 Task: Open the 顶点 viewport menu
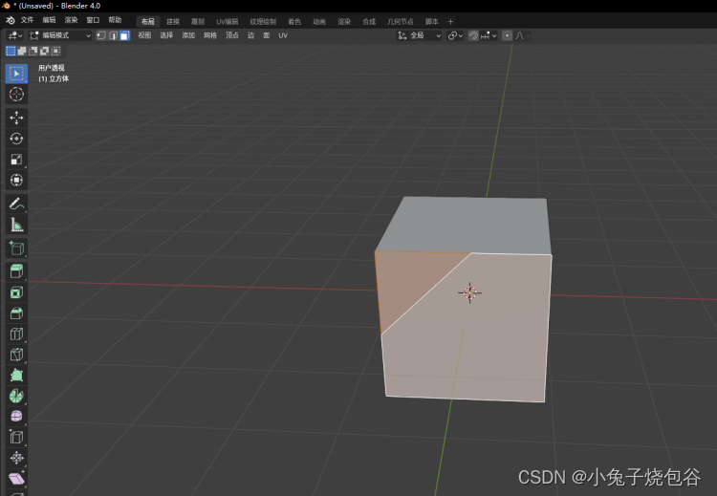point(232,35)
